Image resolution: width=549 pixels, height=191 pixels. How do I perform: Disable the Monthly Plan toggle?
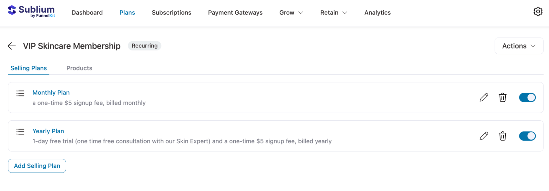[527, 97]
